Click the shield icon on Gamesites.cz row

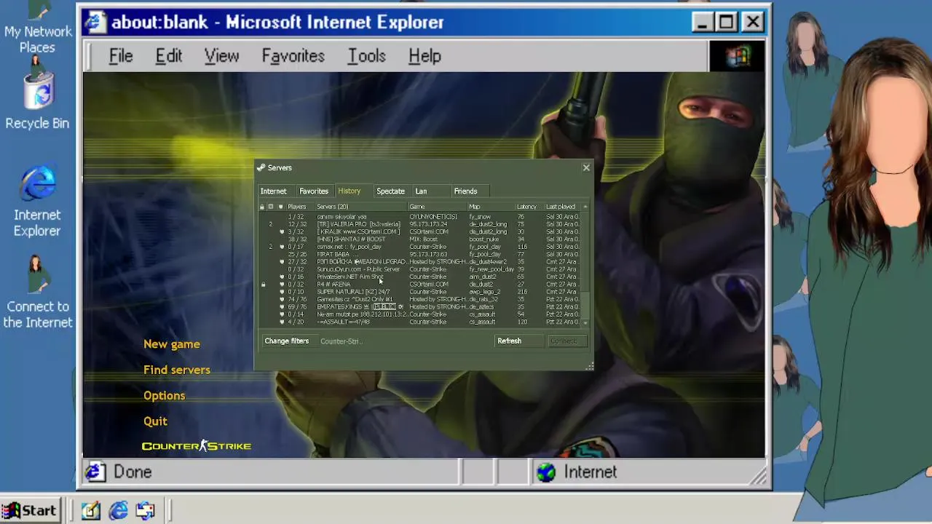[281, 299]
